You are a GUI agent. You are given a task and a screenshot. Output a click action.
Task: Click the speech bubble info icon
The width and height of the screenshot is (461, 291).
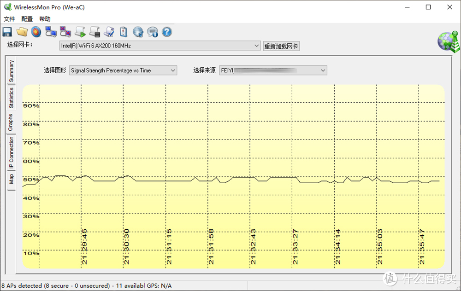pos(153,32)
